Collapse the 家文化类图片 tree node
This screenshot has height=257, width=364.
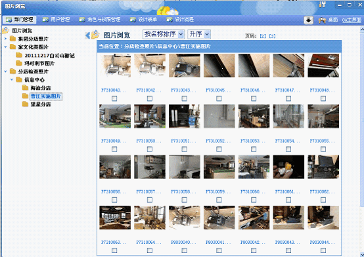coord(5,47)
